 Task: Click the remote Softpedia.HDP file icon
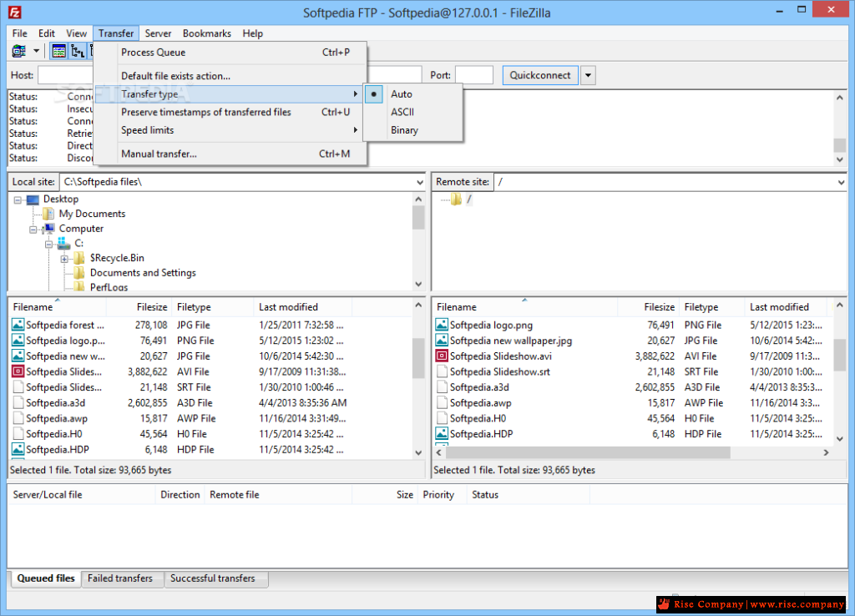click(442, 434)
